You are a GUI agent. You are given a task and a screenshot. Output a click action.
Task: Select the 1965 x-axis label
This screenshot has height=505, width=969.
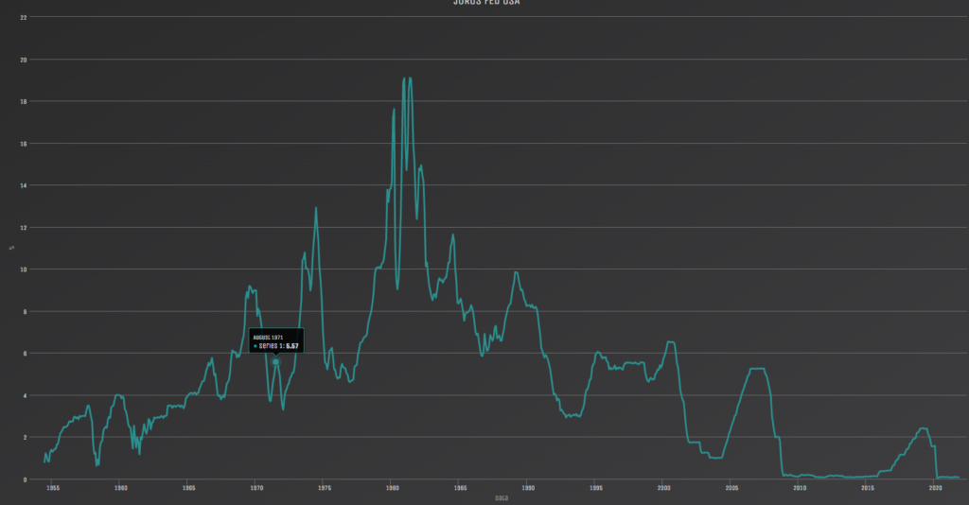[189, 488]
